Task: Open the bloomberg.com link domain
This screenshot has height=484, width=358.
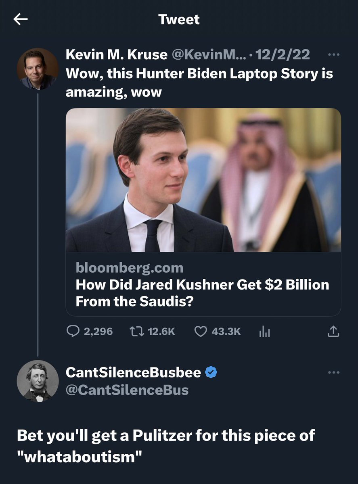Action: 130,267
